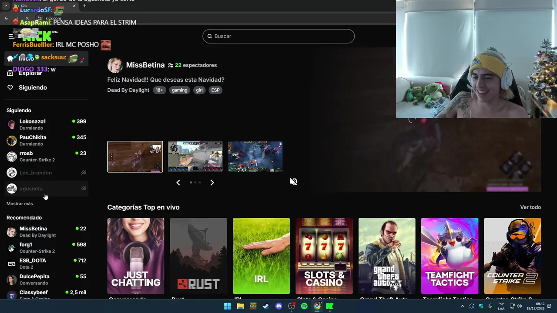Click the Inicio home icon
This screenshot has height=313, width=557.
10,58
